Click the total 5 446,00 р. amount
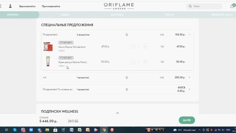The image size is (236, 133). tap(48, 121)
